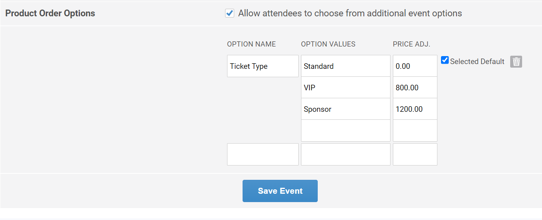Focus the 0.00 price adjustment field
This screenshot has width=542, height=220.
pos(415,66)
